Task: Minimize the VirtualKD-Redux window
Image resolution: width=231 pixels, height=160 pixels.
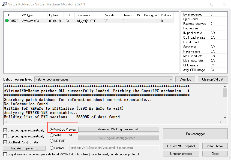Action: coord(200,4)
